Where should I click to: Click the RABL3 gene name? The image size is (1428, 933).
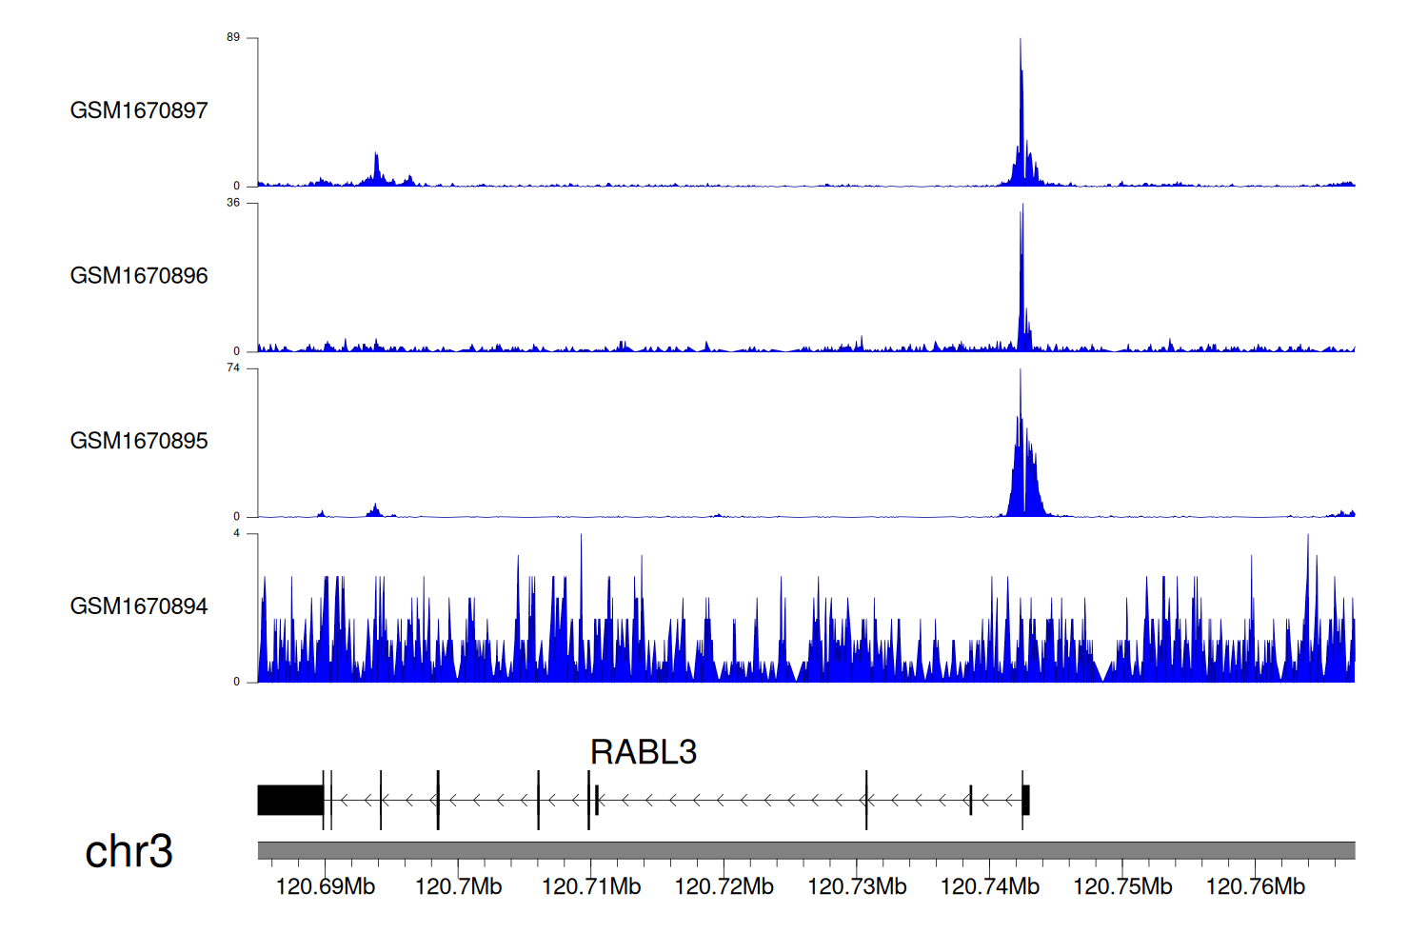point(644,752)
